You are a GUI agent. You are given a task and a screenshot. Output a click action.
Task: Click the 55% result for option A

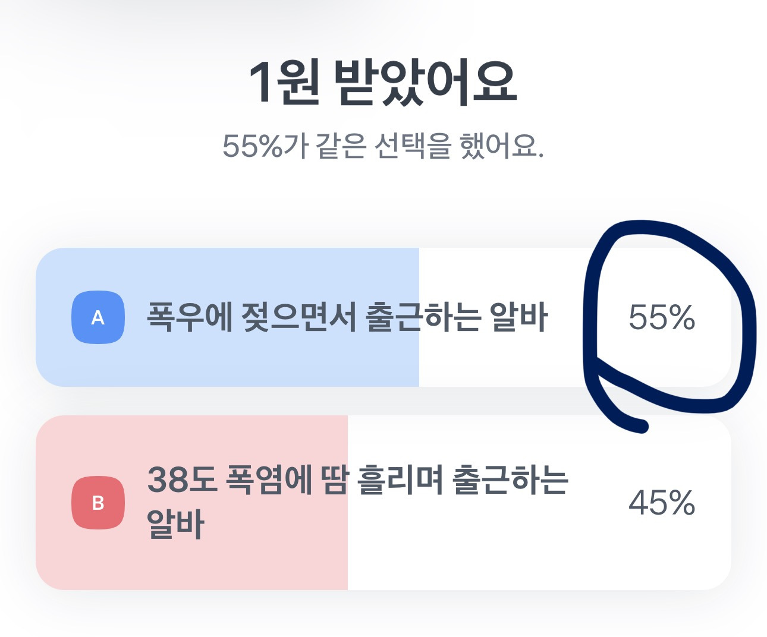point(661,317)
